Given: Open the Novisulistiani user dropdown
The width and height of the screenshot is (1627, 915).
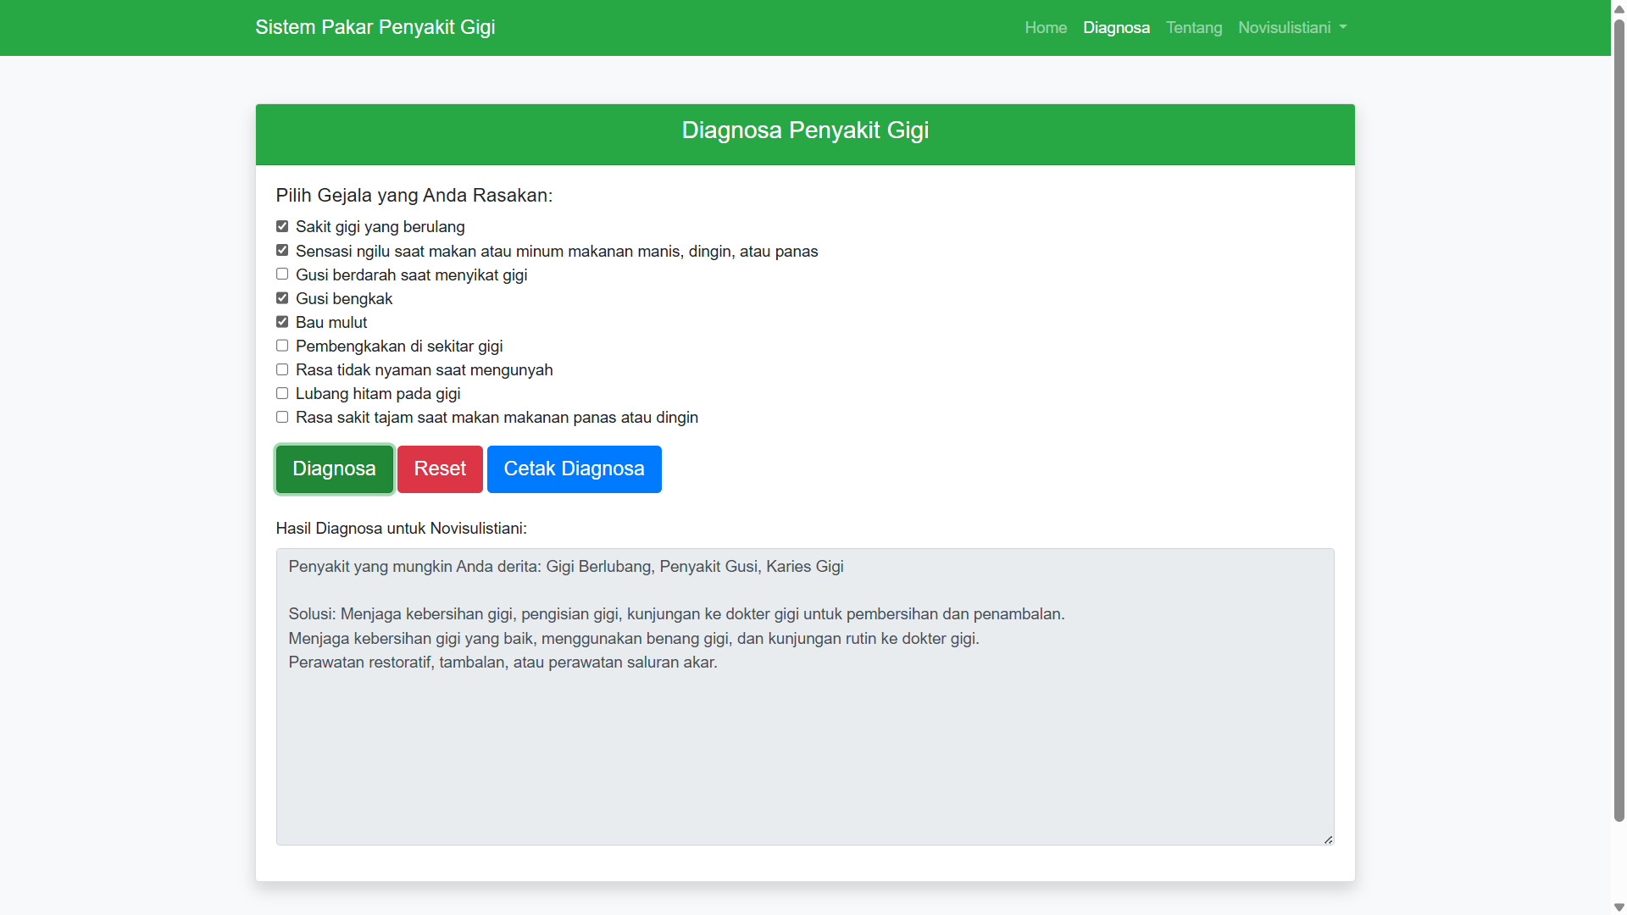Looking at the screenshot, I should pyautogui.click(x=1291, y=28).
